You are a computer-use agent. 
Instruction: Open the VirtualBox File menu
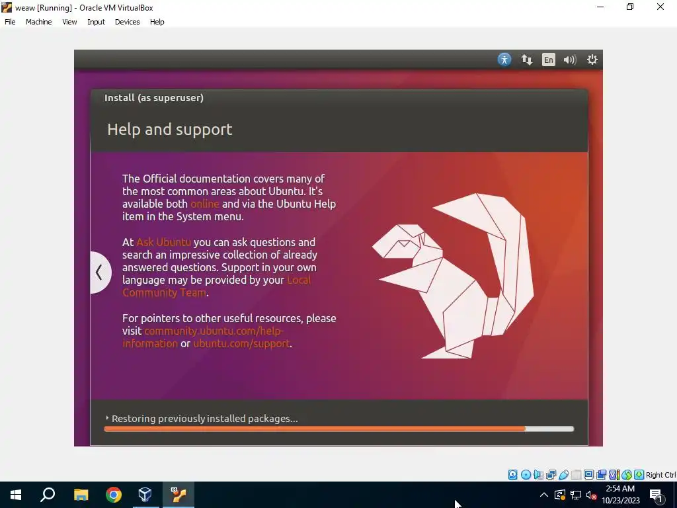coord(10,22)
